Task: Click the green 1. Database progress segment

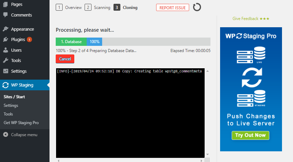Action: click(71, 42)
